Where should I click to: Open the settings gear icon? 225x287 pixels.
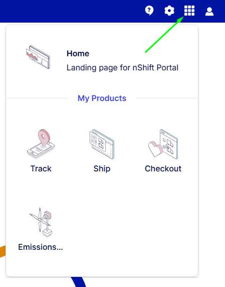pyautogui.click(x=169, y=11)
